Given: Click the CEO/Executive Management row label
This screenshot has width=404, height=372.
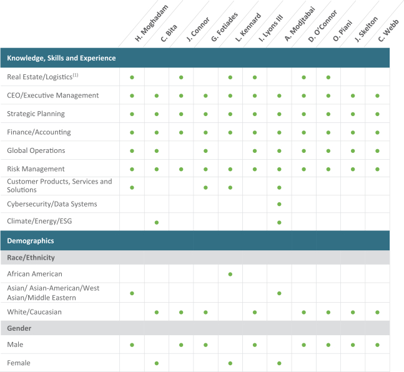Looking at the screenshot, I should pyautogui.click(x=52, y=95).
